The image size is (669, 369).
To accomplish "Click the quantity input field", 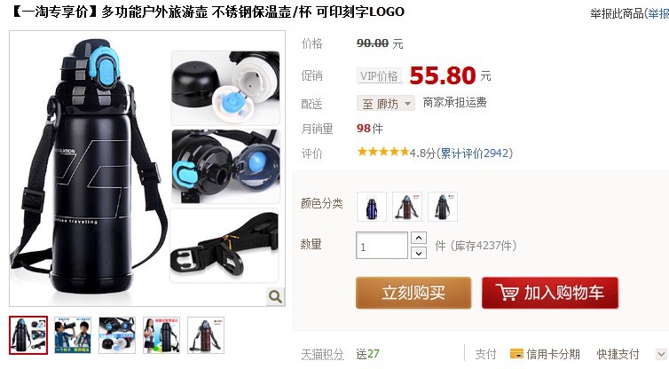I will tap(382, 246).
